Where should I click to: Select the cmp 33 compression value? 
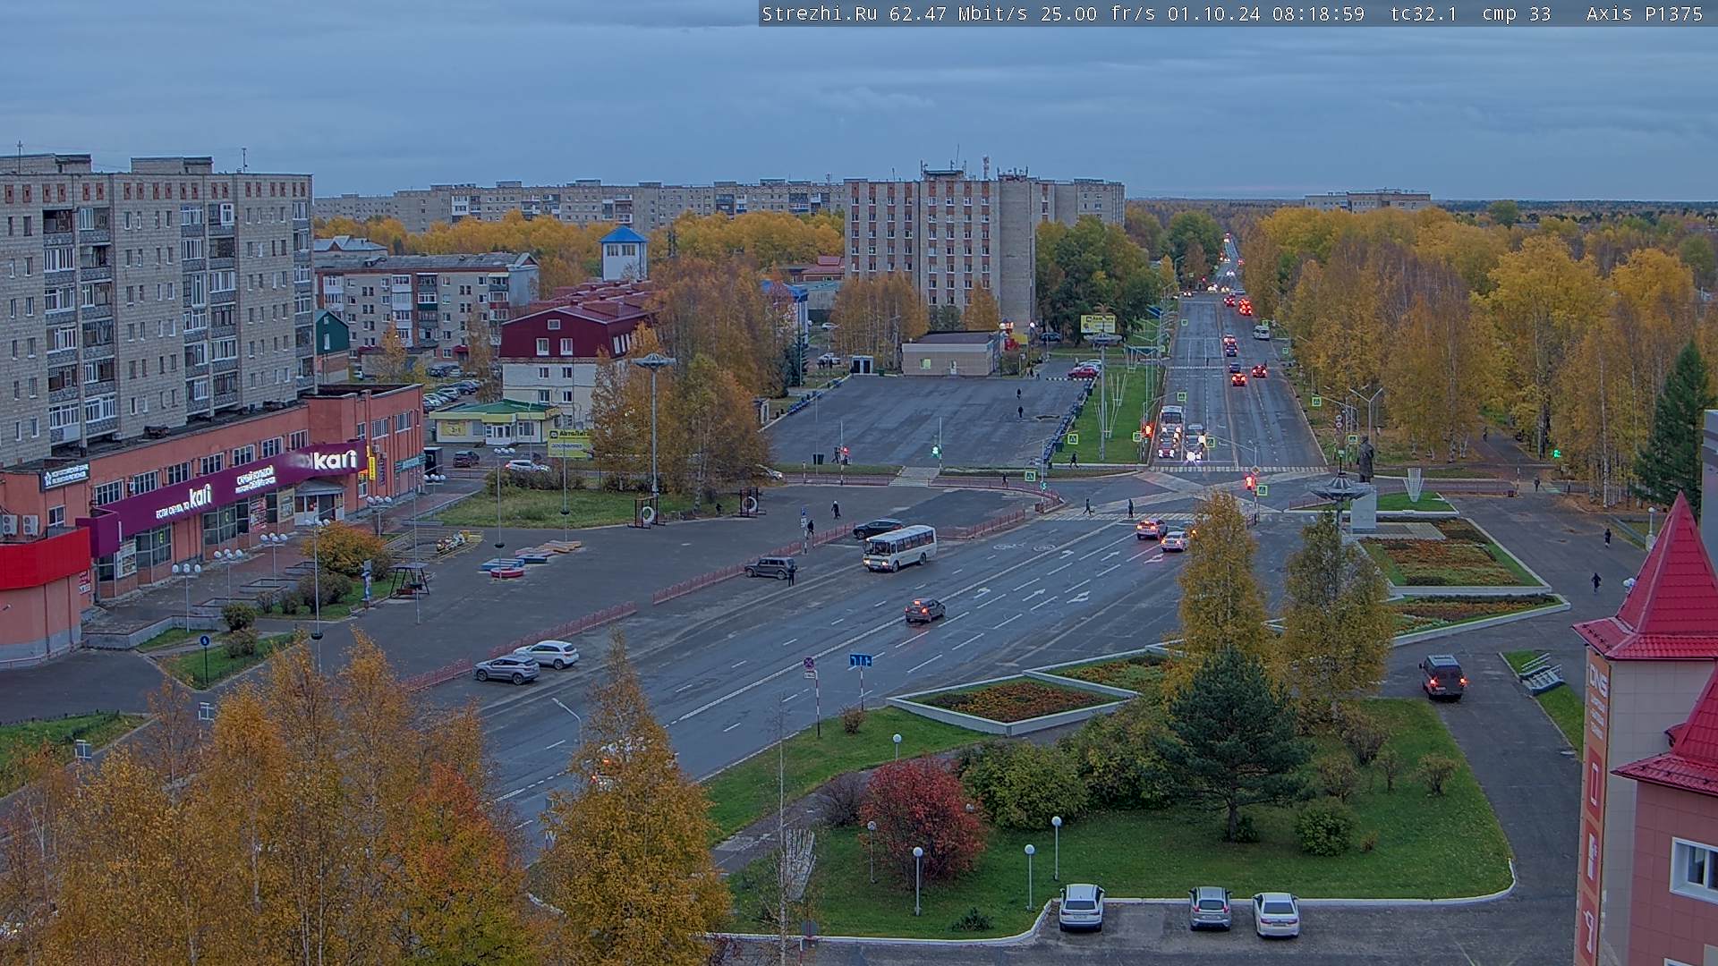coord(1517,13)
